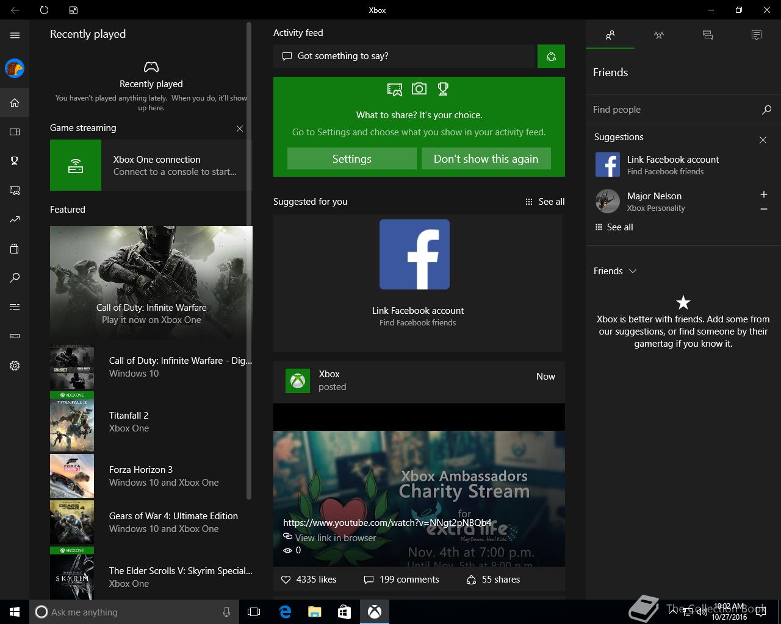
Task: Go to Home in the sidebar
Action: tap(15, 102)
